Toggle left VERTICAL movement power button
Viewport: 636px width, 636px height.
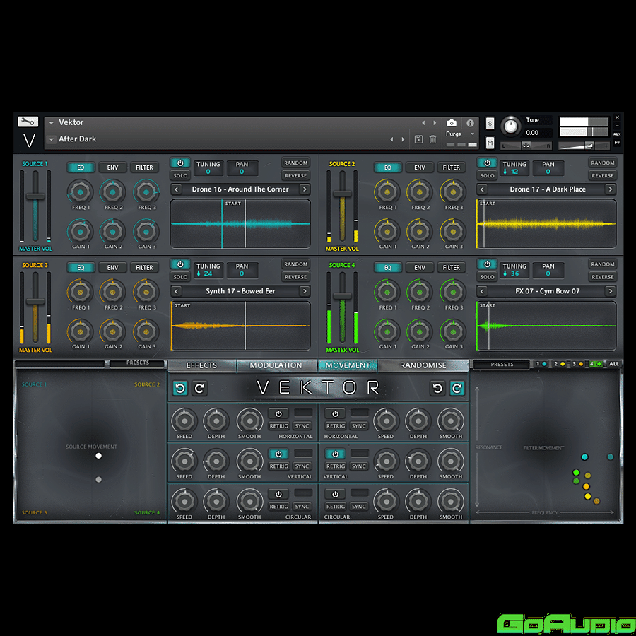[x=278, y=454]
